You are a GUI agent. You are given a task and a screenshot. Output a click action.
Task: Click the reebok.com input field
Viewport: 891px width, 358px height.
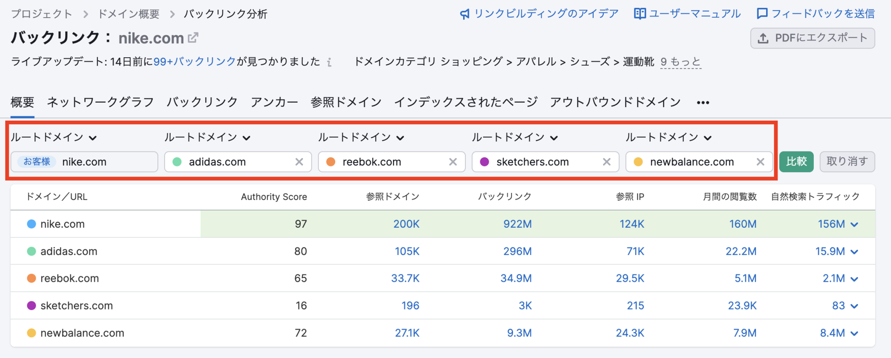click(x=392, y=162)
